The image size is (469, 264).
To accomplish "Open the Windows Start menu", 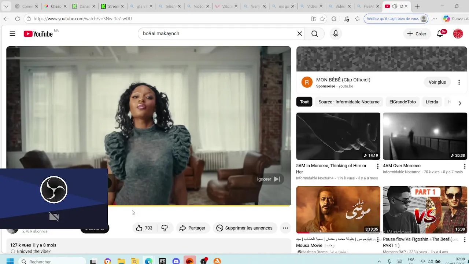I will click(10, 261).
